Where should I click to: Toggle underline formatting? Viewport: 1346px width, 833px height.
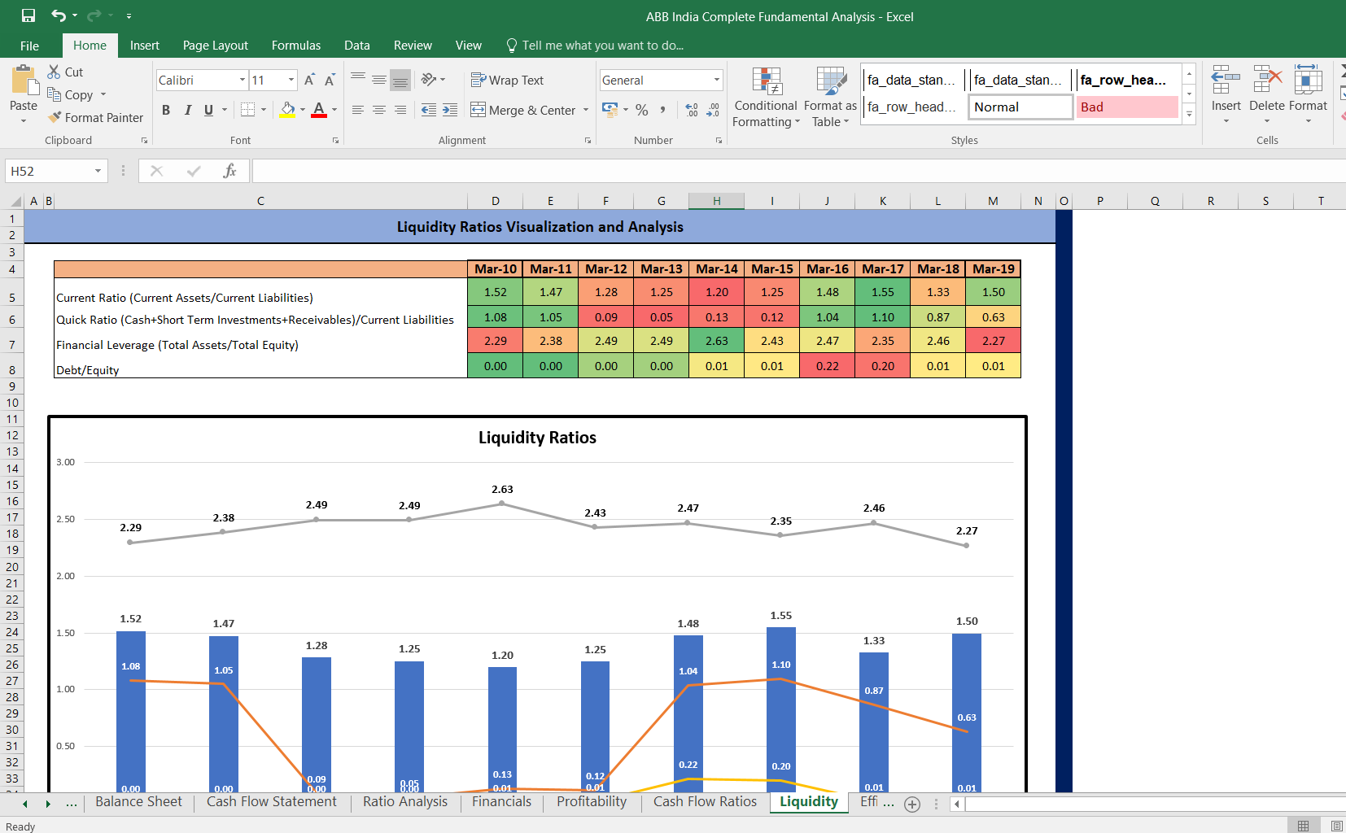(x=208, y=110)
